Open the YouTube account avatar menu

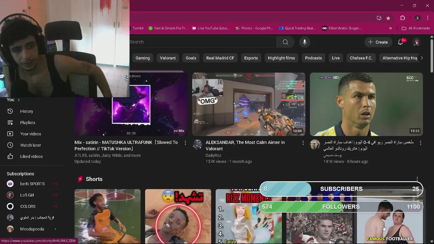[417, 42]
